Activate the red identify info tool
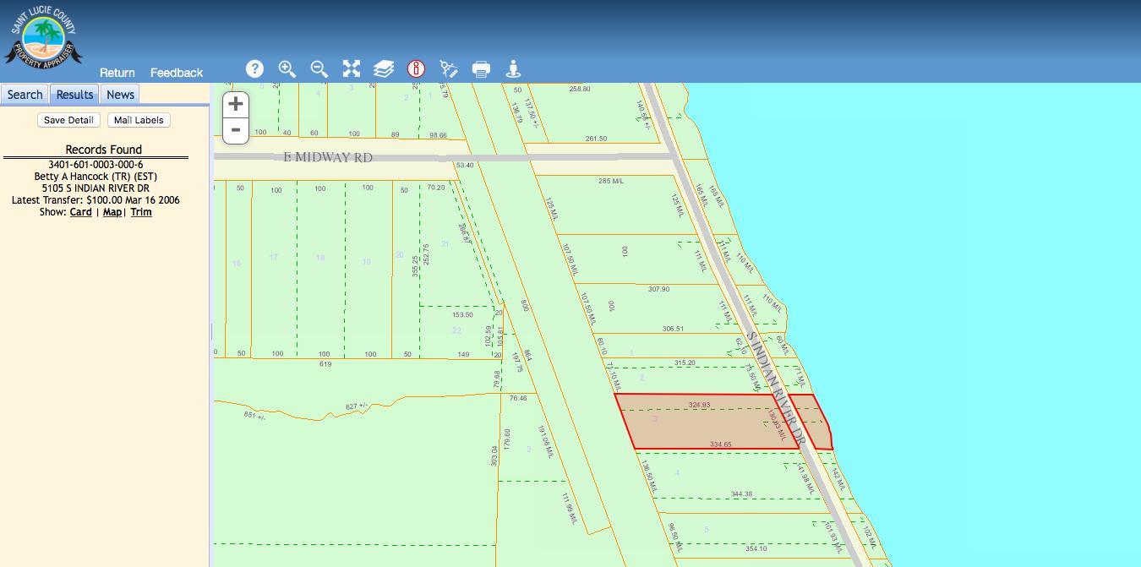Viewport: 1141px width, 567px height. click(x=416, y=69)
